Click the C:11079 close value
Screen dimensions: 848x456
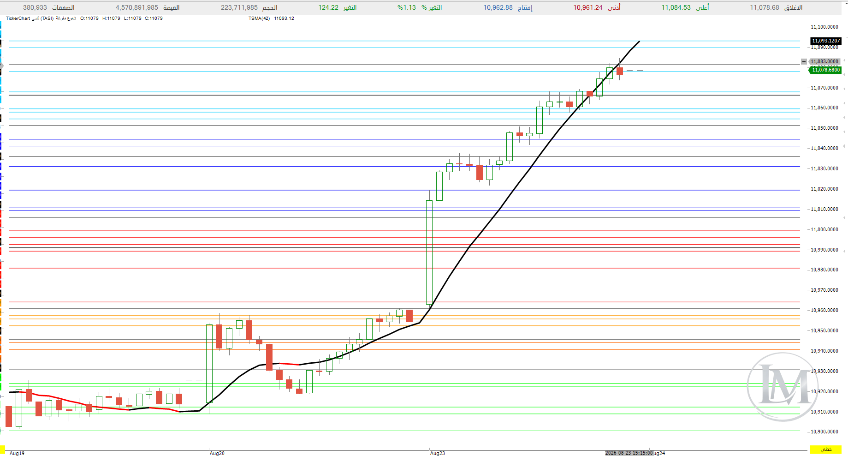pos(154,18)
